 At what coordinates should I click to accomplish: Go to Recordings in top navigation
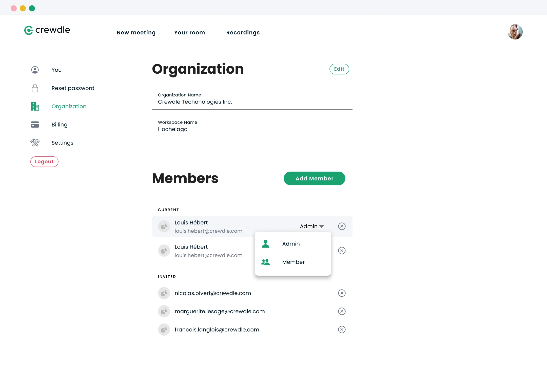point(243,33)
